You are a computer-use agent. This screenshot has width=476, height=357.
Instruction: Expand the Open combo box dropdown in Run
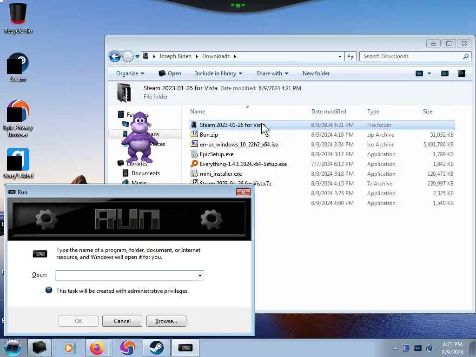pos(200,276)
